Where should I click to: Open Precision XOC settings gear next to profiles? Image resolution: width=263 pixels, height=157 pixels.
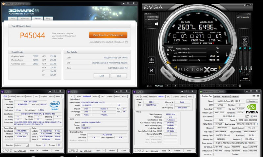pyautogui.click(x=240, y=86)
